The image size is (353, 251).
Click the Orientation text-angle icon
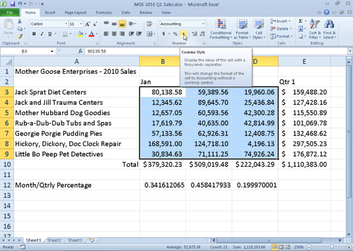(131, 24)
